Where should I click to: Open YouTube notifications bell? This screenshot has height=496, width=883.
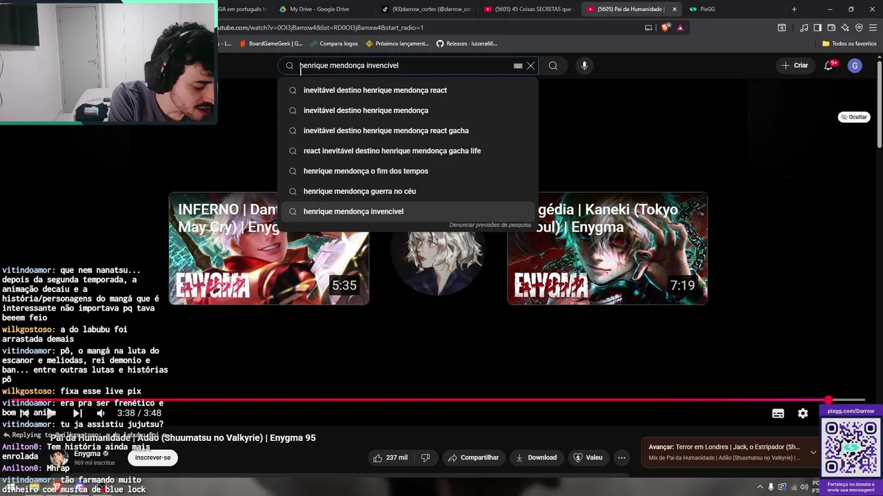(x=829, y=65)
